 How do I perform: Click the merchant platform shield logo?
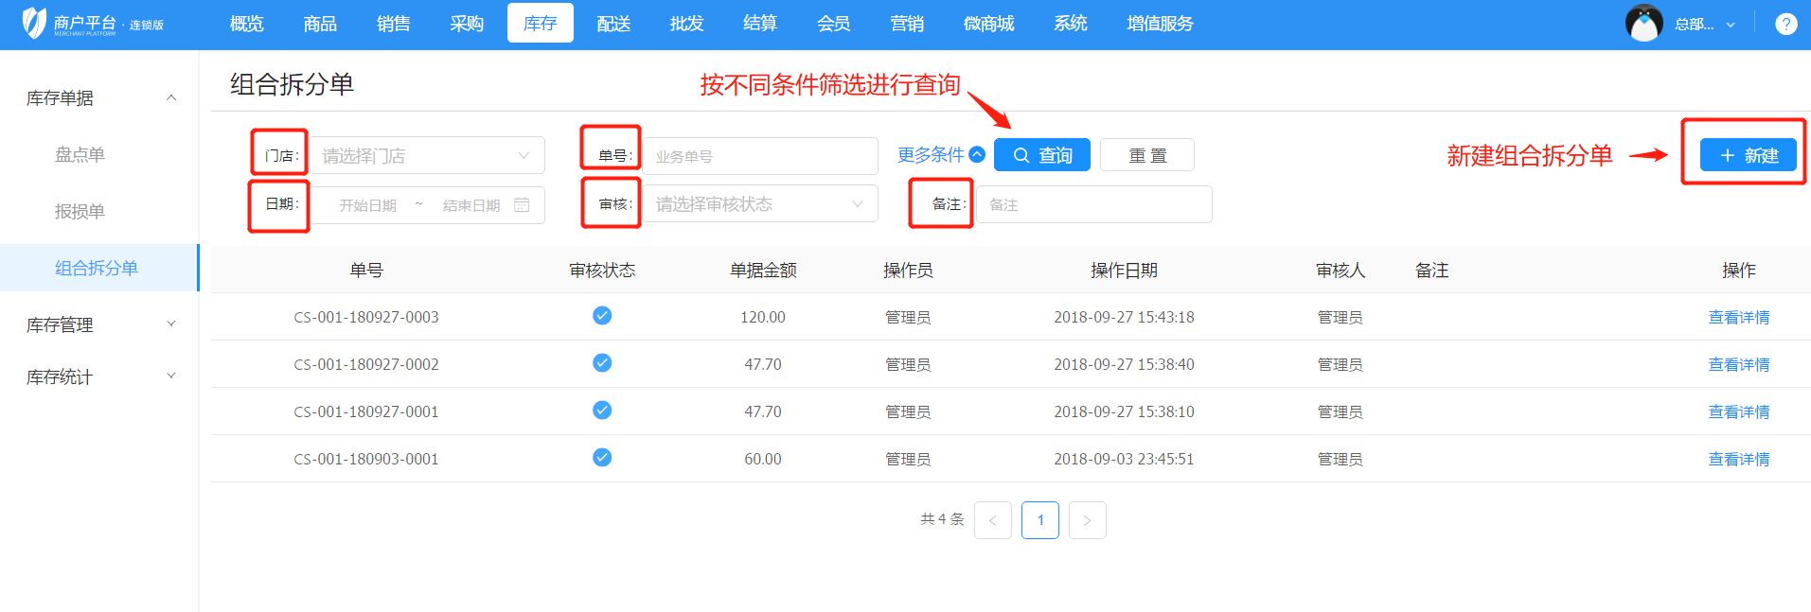[x=34, y=23]
